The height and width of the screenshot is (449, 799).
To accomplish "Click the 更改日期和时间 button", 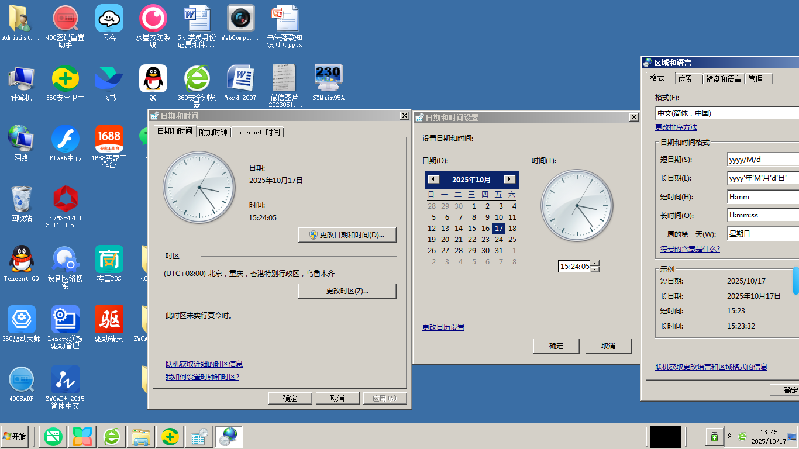I will tap(347, 235).
